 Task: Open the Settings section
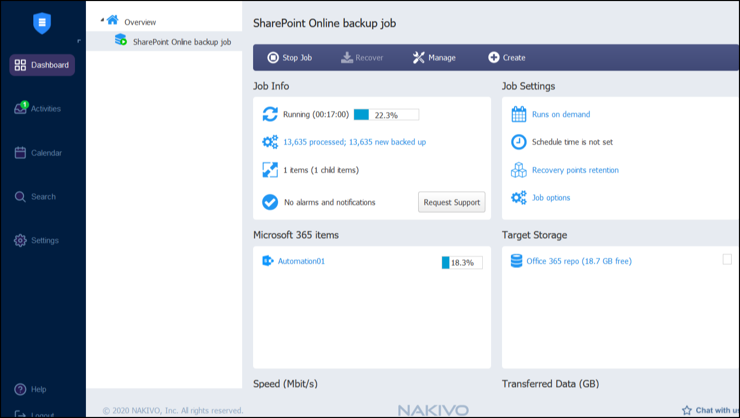36,240
